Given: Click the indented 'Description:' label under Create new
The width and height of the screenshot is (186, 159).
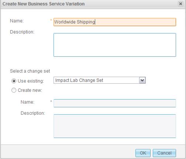Looking at the screenshot, I should tap(33, 113).
